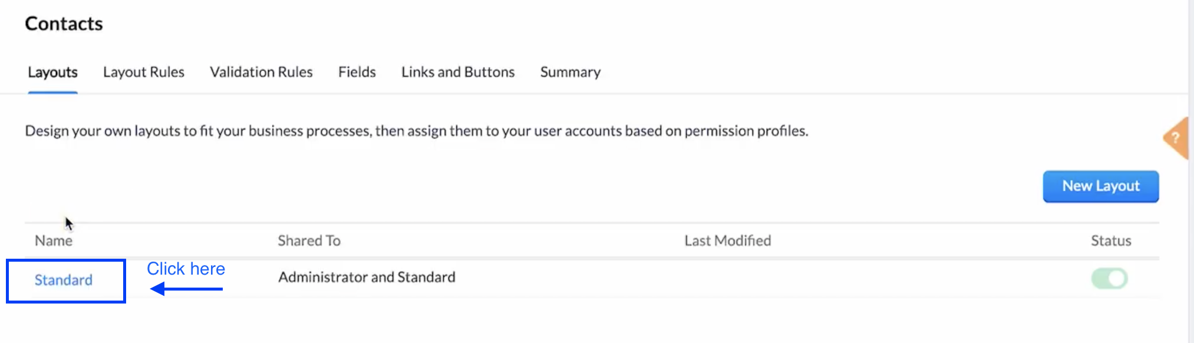Viewport: 1194px width, 343px height.
Task: Click the Last Modified column header
Action: click(x=727, y=240)
